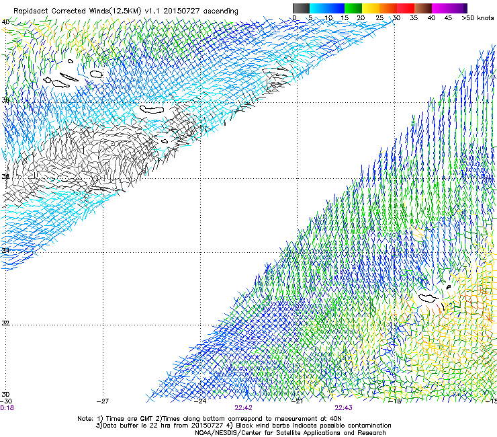Pick the orange 25-30 knots legend swatch
This screenshot has height=437, width=497.
(x=388, y=8)
